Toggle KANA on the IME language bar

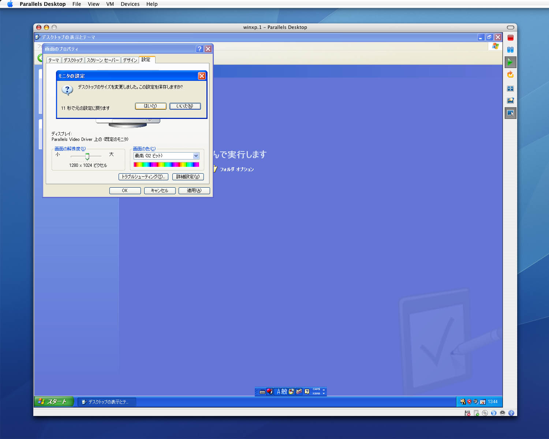click(x=316, y=394)
